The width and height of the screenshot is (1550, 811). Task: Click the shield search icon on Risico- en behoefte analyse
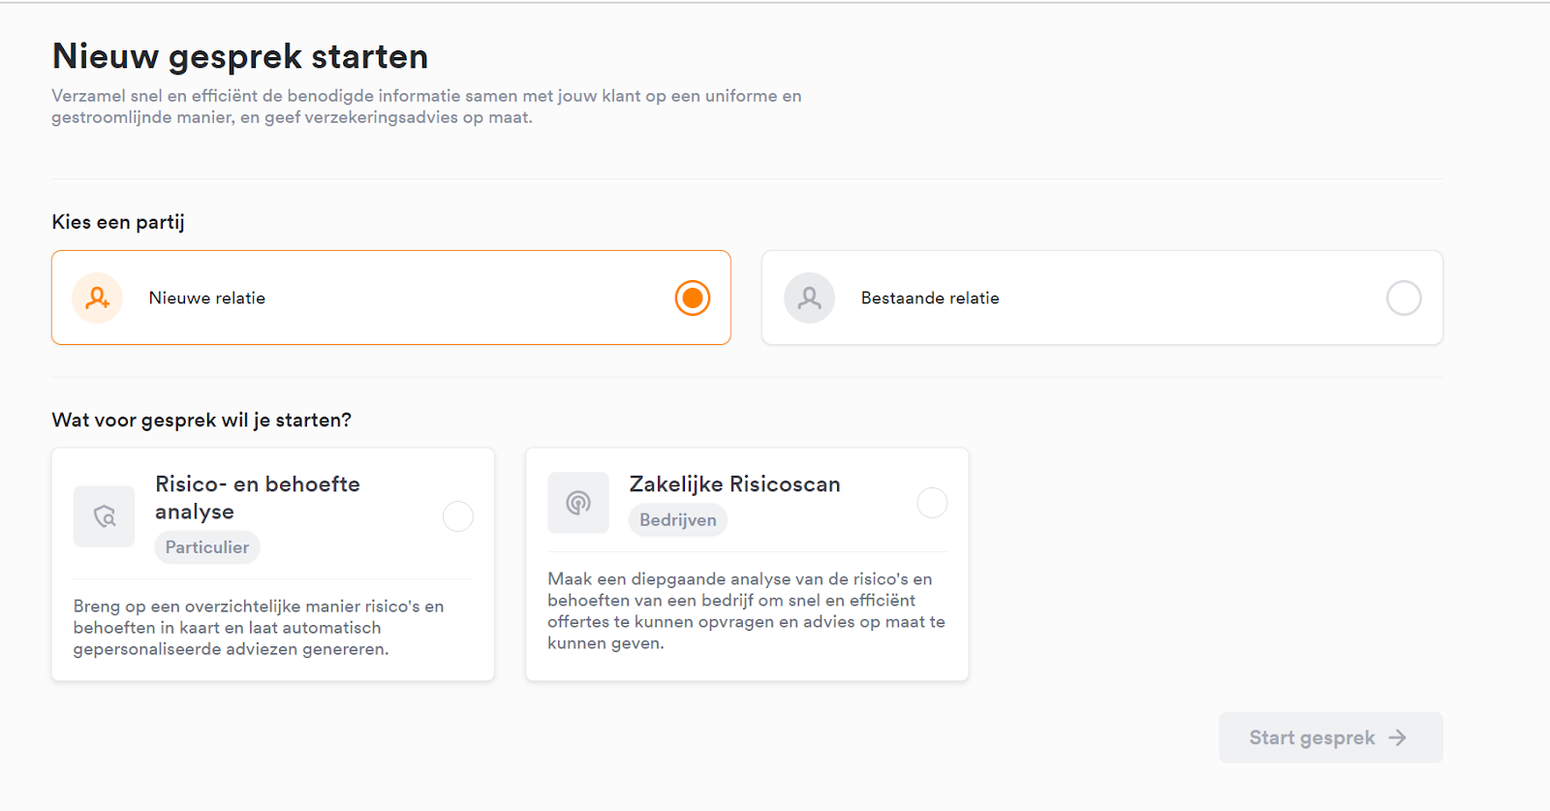(105, 516)
